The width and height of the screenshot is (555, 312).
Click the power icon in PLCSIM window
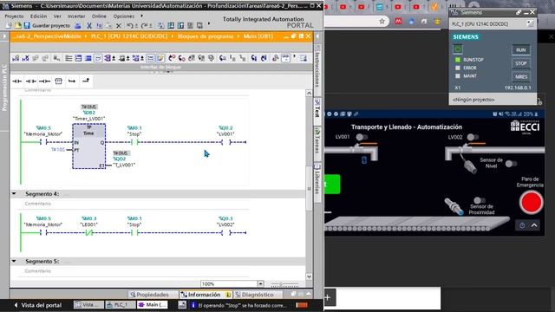point(458,49)
